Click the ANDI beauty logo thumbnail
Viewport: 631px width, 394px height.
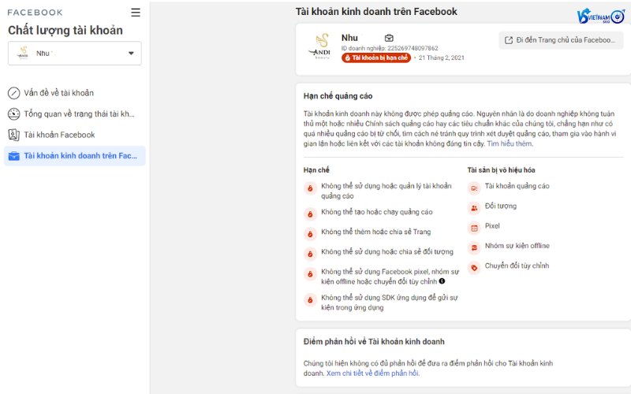(322, 46)
